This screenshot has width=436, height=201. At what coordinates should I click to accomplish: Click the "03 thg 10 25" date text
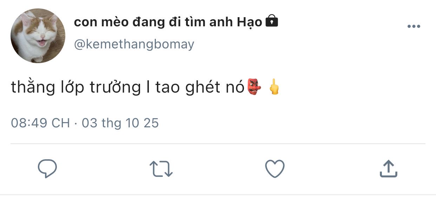tap(120, 123)
